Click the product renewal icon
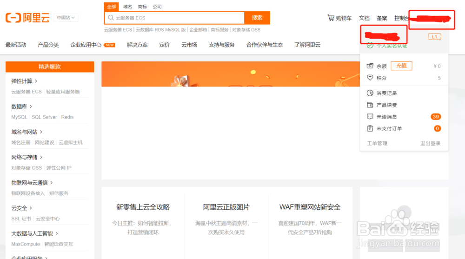The image size is (465, 259). pos(370,105)
